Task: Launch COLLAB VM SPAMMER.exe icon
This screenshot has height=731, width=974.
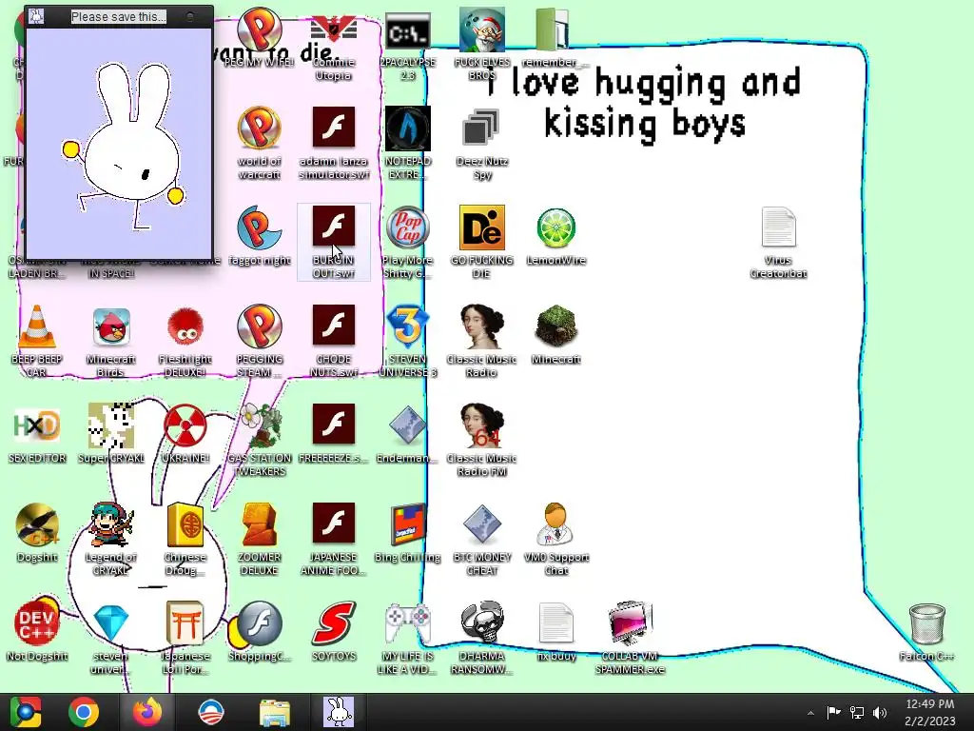Action: click(x=630, y=637)
